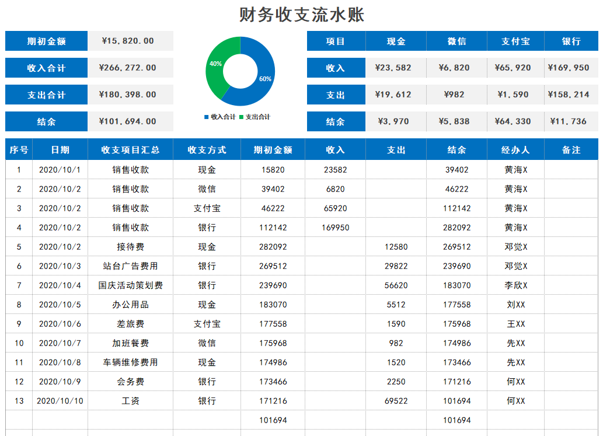Click the 支付宝 header cell
603x436 pixels.
point(516,41)
